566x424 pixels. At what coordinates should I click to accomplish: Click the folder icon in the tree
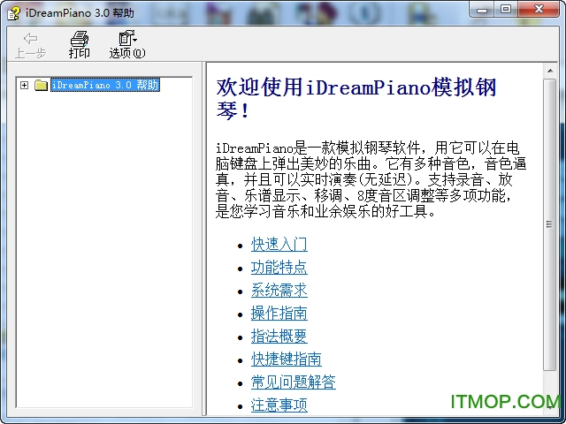coord(42,85)
